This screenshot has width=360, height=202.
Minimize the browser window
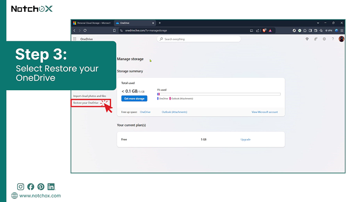[325, 23]
